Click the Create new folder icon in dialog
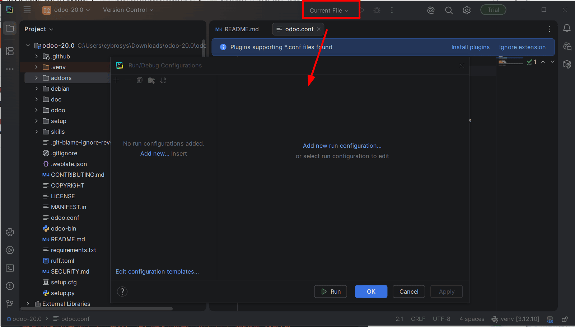This screenshot has height=327, width=575. point(151,80)
